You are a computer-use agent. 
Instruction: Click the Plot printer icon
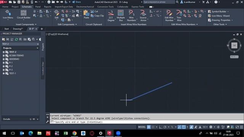coord(49,2)
